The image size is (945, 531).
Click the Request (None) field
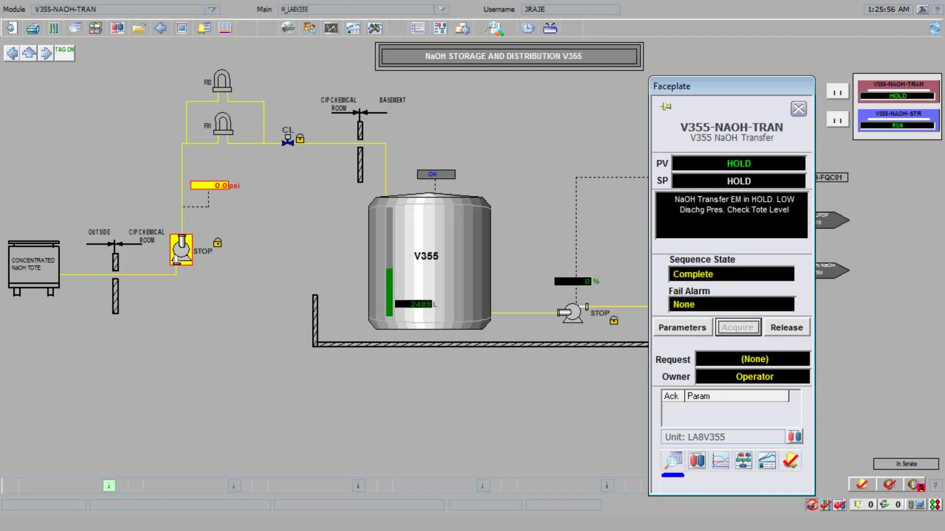(x=753, y=359)
